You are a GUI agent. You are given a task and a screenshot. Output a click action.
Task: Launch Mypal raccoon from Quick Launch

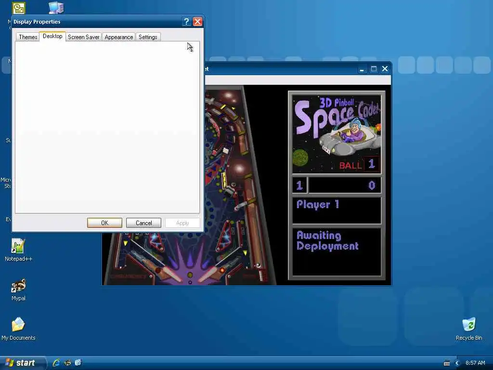[67, 363]
